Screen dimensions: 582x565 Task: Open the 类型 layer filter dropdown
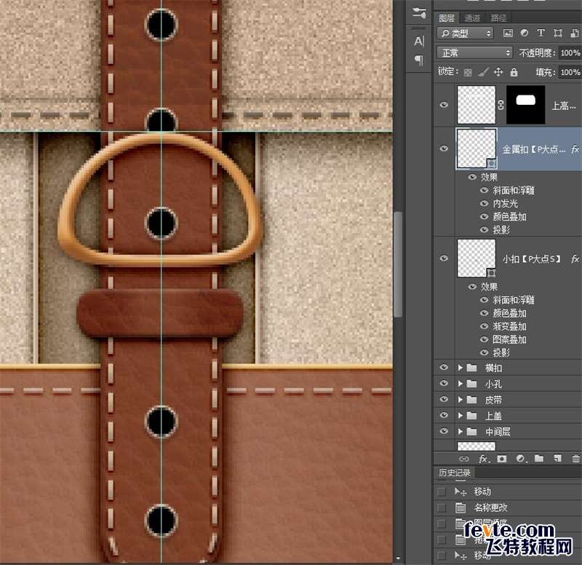point(465,33)
